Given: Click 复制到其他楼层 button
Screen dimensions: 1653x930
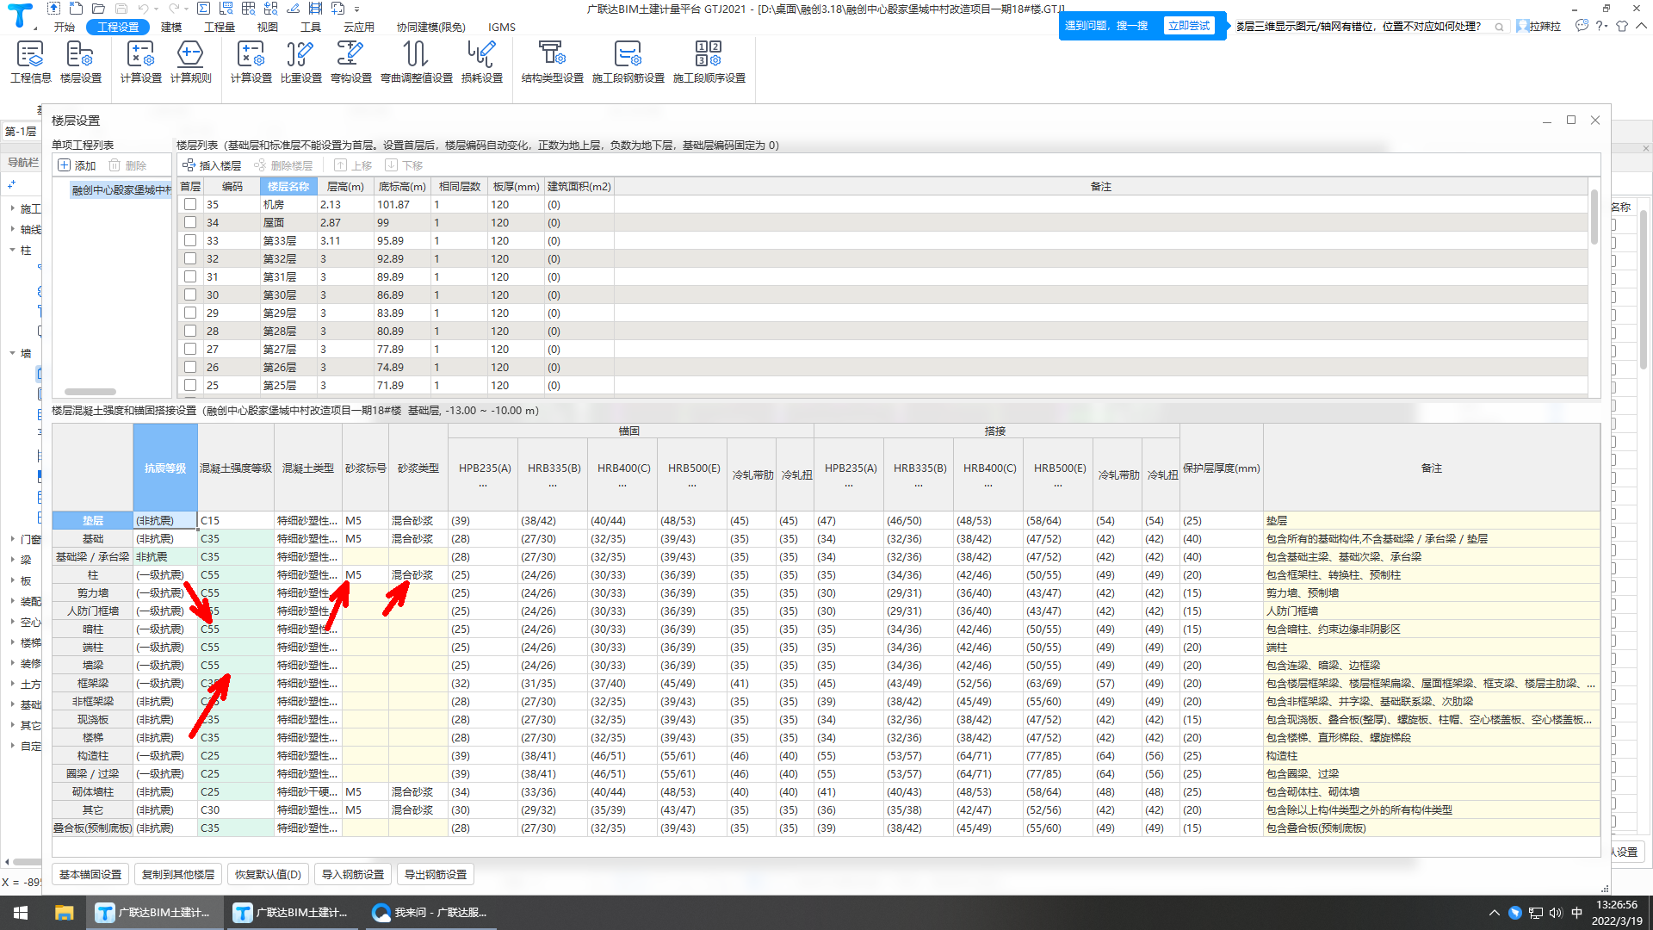Looking at the screenshot, I should (x=178, y=875).
